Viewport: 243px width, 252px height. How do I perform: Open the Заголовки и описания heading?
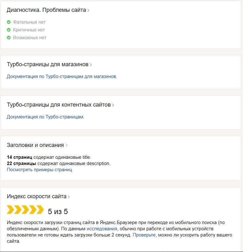35,145
